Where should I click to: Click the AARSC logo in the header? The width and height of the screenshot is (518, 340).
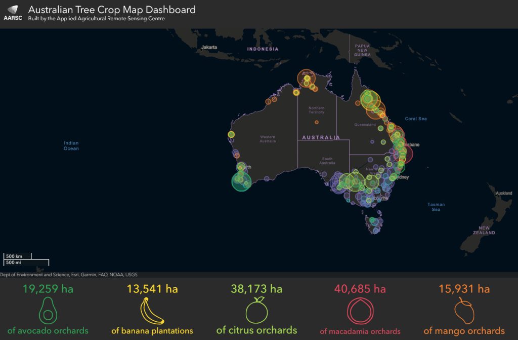[13, 13]
